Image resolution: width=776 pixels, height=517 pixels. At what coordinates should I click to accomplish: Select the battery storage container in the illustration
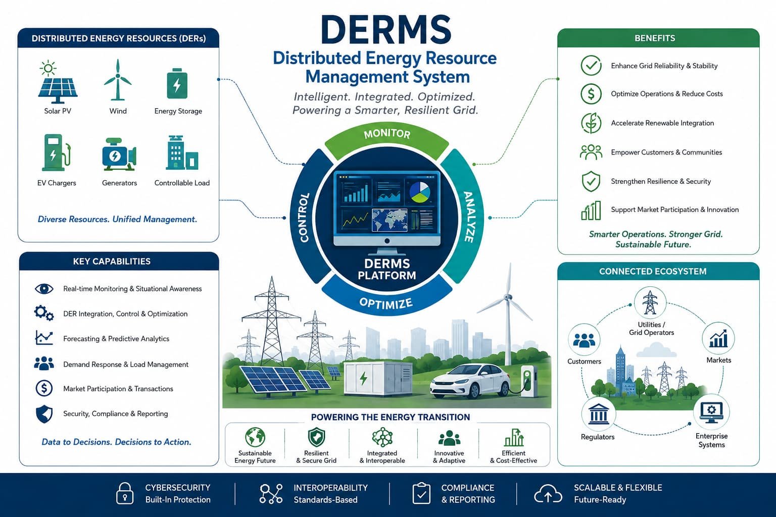click(378, 379)
